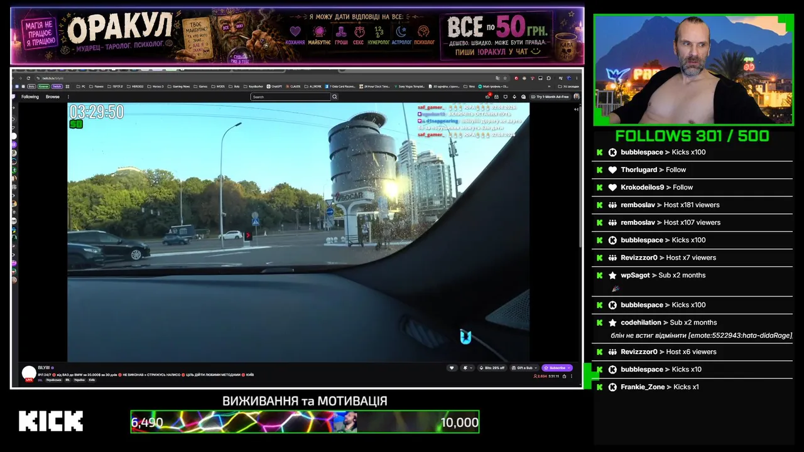804x452 pixels.
Task: Open the more options dots under Subscribe
Action: click(x=572, y=376)
